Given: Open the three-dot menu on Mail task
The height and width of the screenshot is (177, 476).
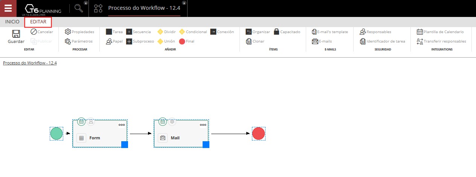Looking at the screenshot, I should 203,125.
